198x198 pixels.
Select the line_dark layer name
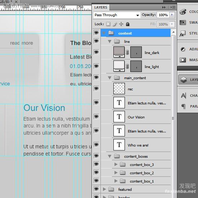[152, 53]
